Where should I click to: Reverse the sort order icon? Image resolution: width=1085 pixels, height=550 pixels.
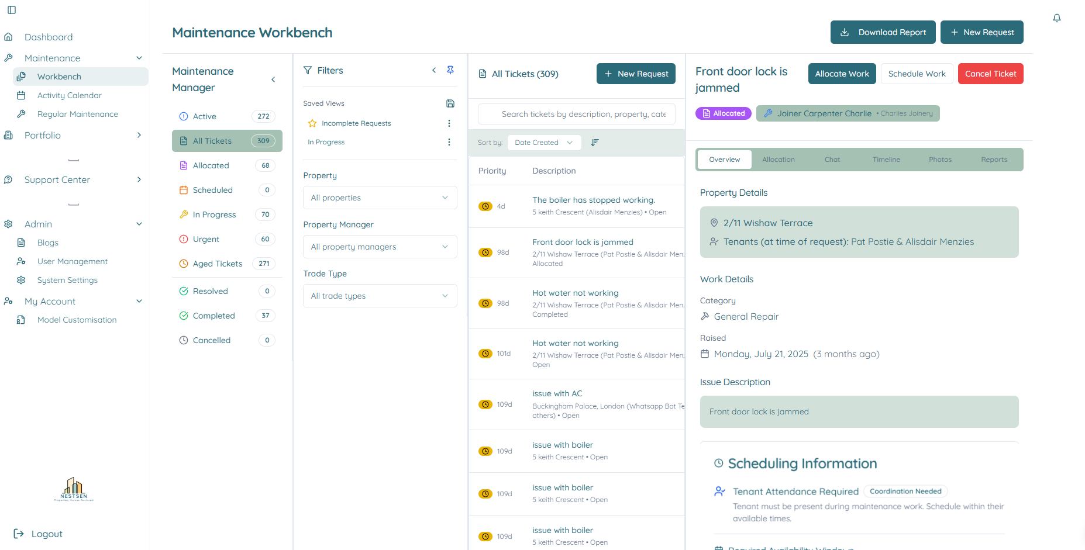[595, 143]
